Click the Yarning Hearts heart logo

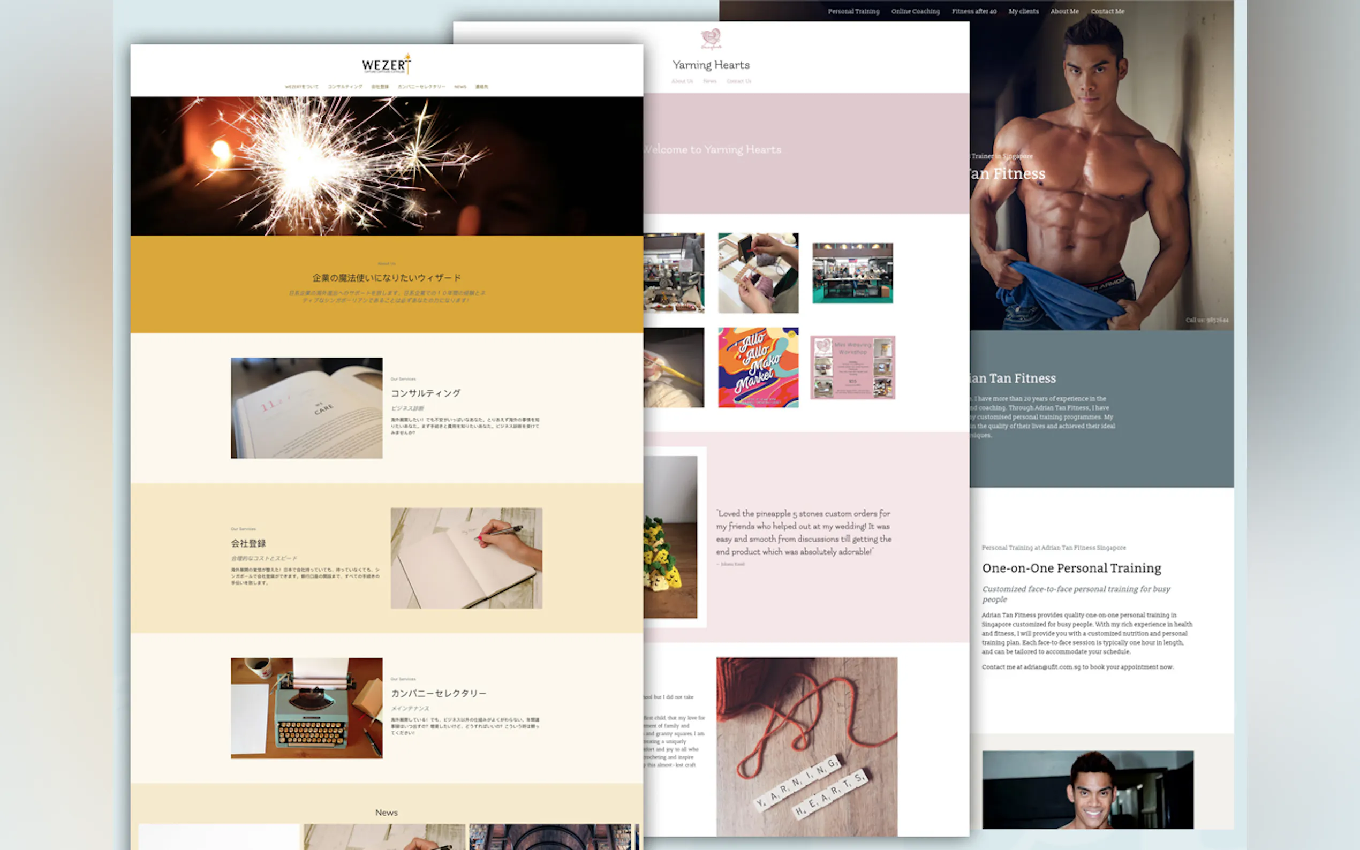(711, 38)
